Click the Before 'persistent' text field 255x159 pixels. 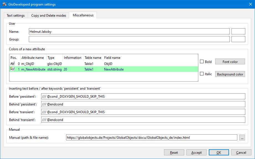(x=143, y=96)
